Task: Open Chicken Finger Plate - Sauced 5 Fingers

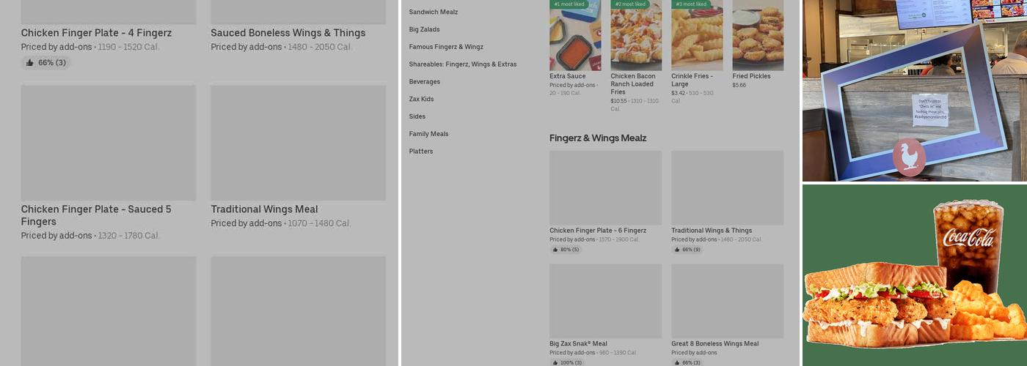Action: point(96,215)
